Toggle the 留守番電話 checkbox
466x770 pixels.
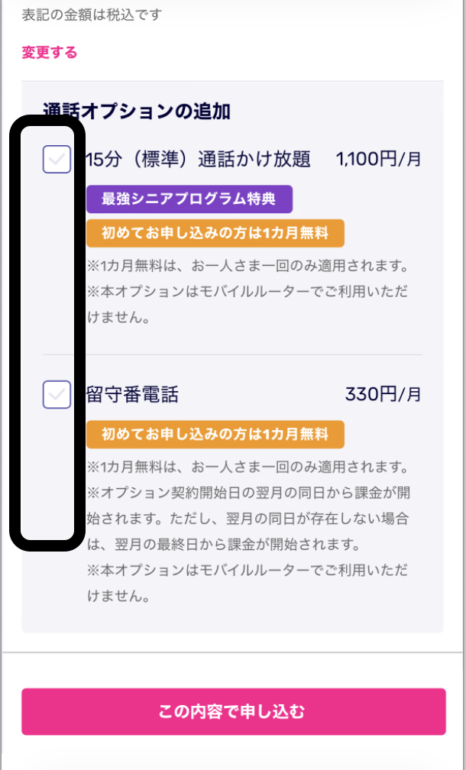tap(57, 394)
